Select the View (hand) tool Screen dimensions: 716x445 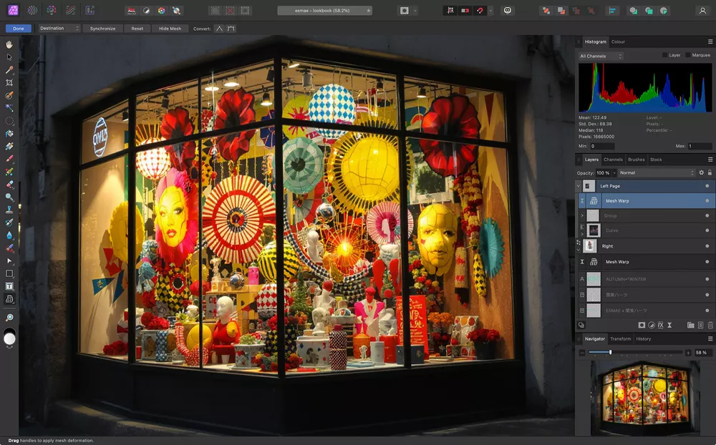(9, 44)
